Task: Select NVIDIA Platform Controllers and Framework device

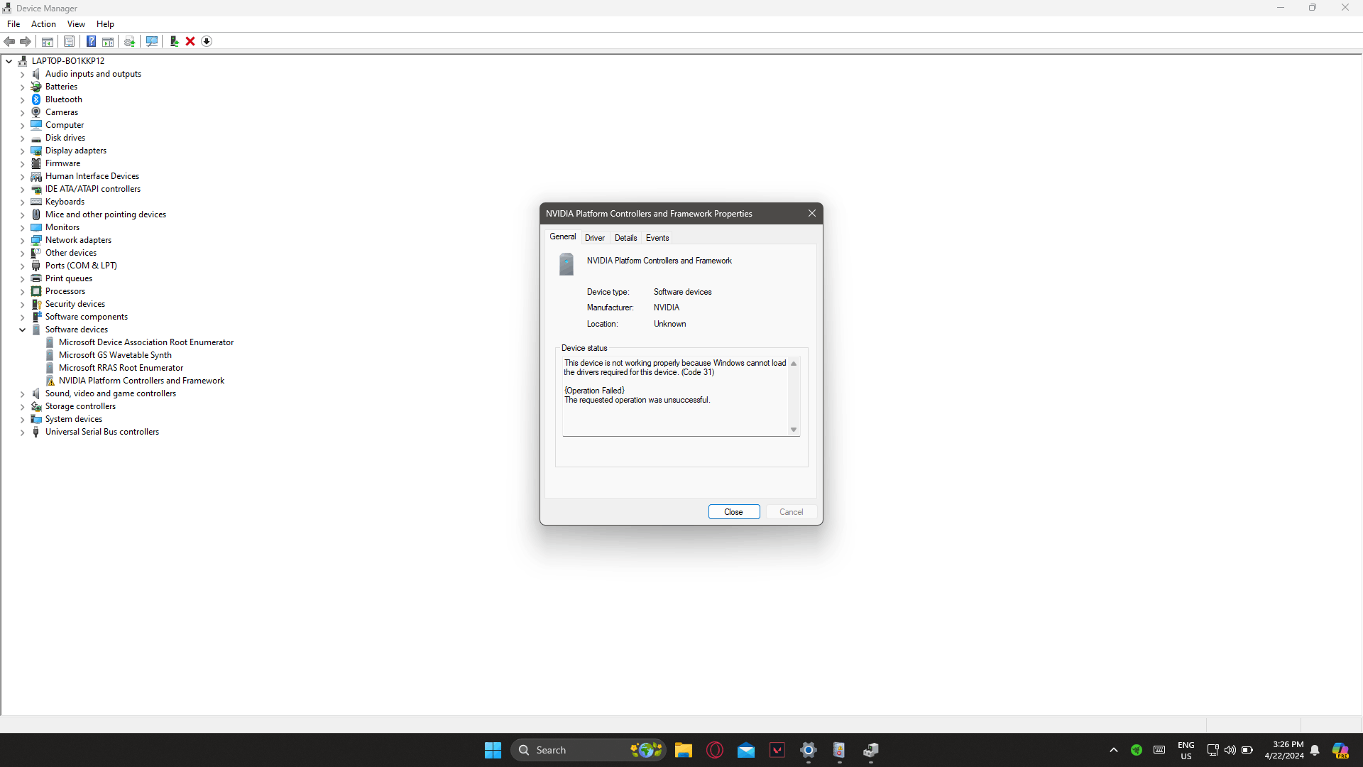Action: pos(141,381)
